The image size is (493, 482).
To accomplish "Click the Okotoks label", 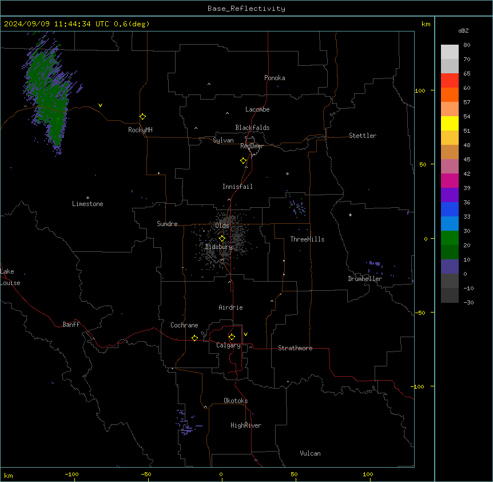I will [x=236, y=401].
